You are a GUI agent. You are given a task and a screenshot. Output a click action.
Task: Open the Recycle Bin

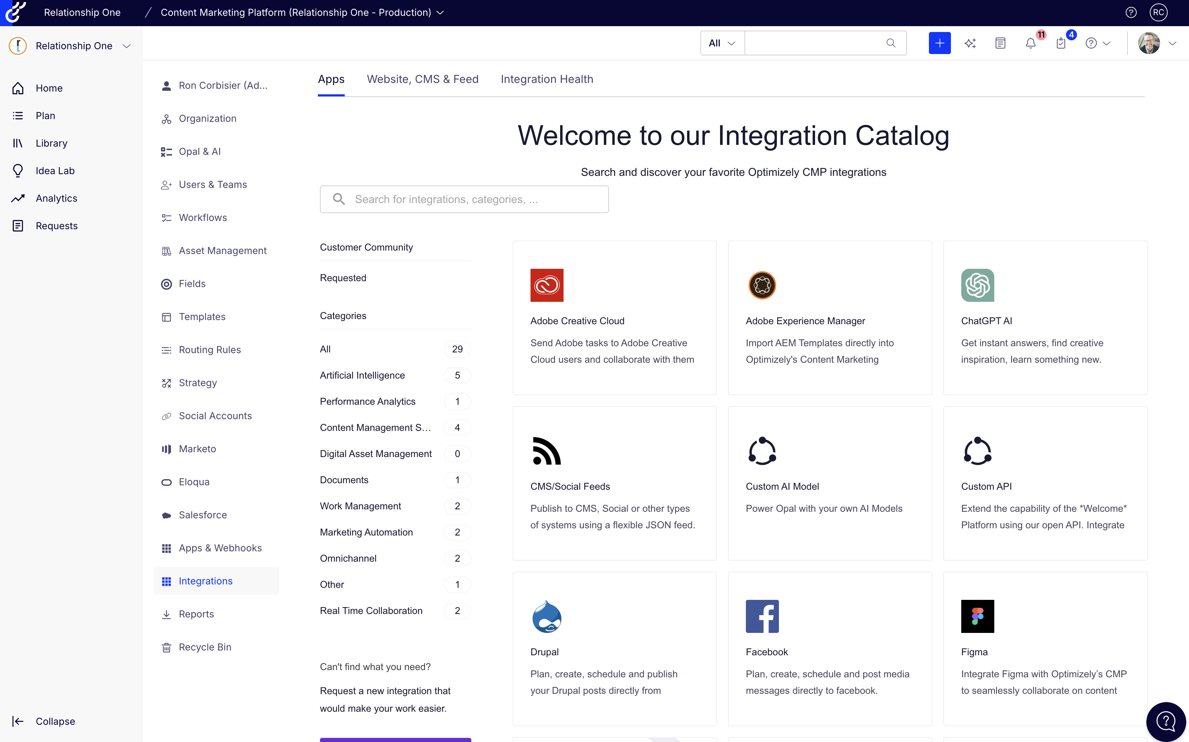(x=205, y=647)
